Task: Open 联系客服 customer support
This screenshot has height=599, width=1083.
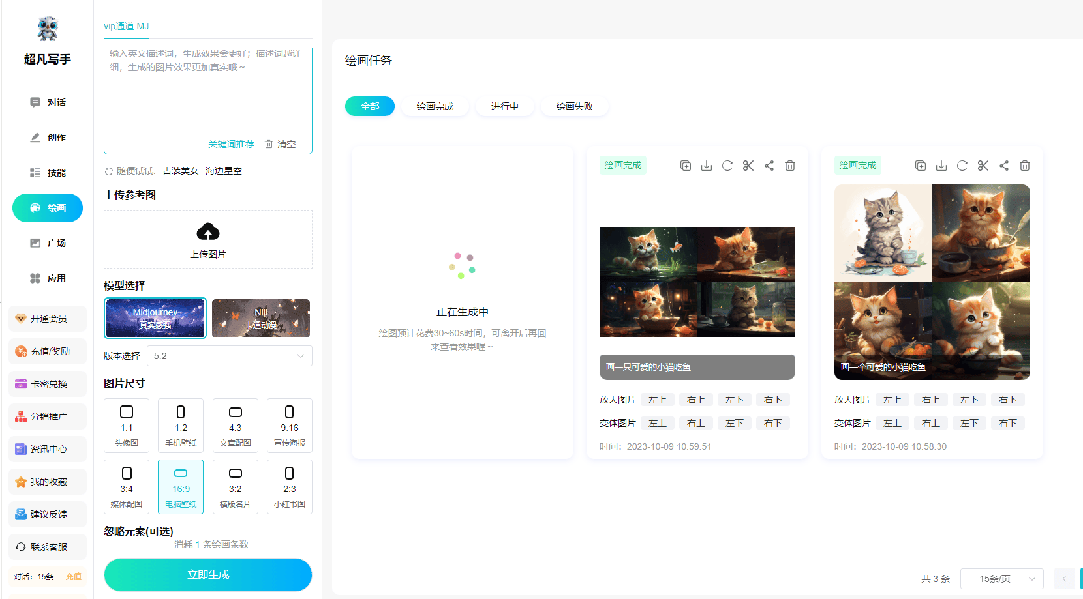Action: [47, 546]
